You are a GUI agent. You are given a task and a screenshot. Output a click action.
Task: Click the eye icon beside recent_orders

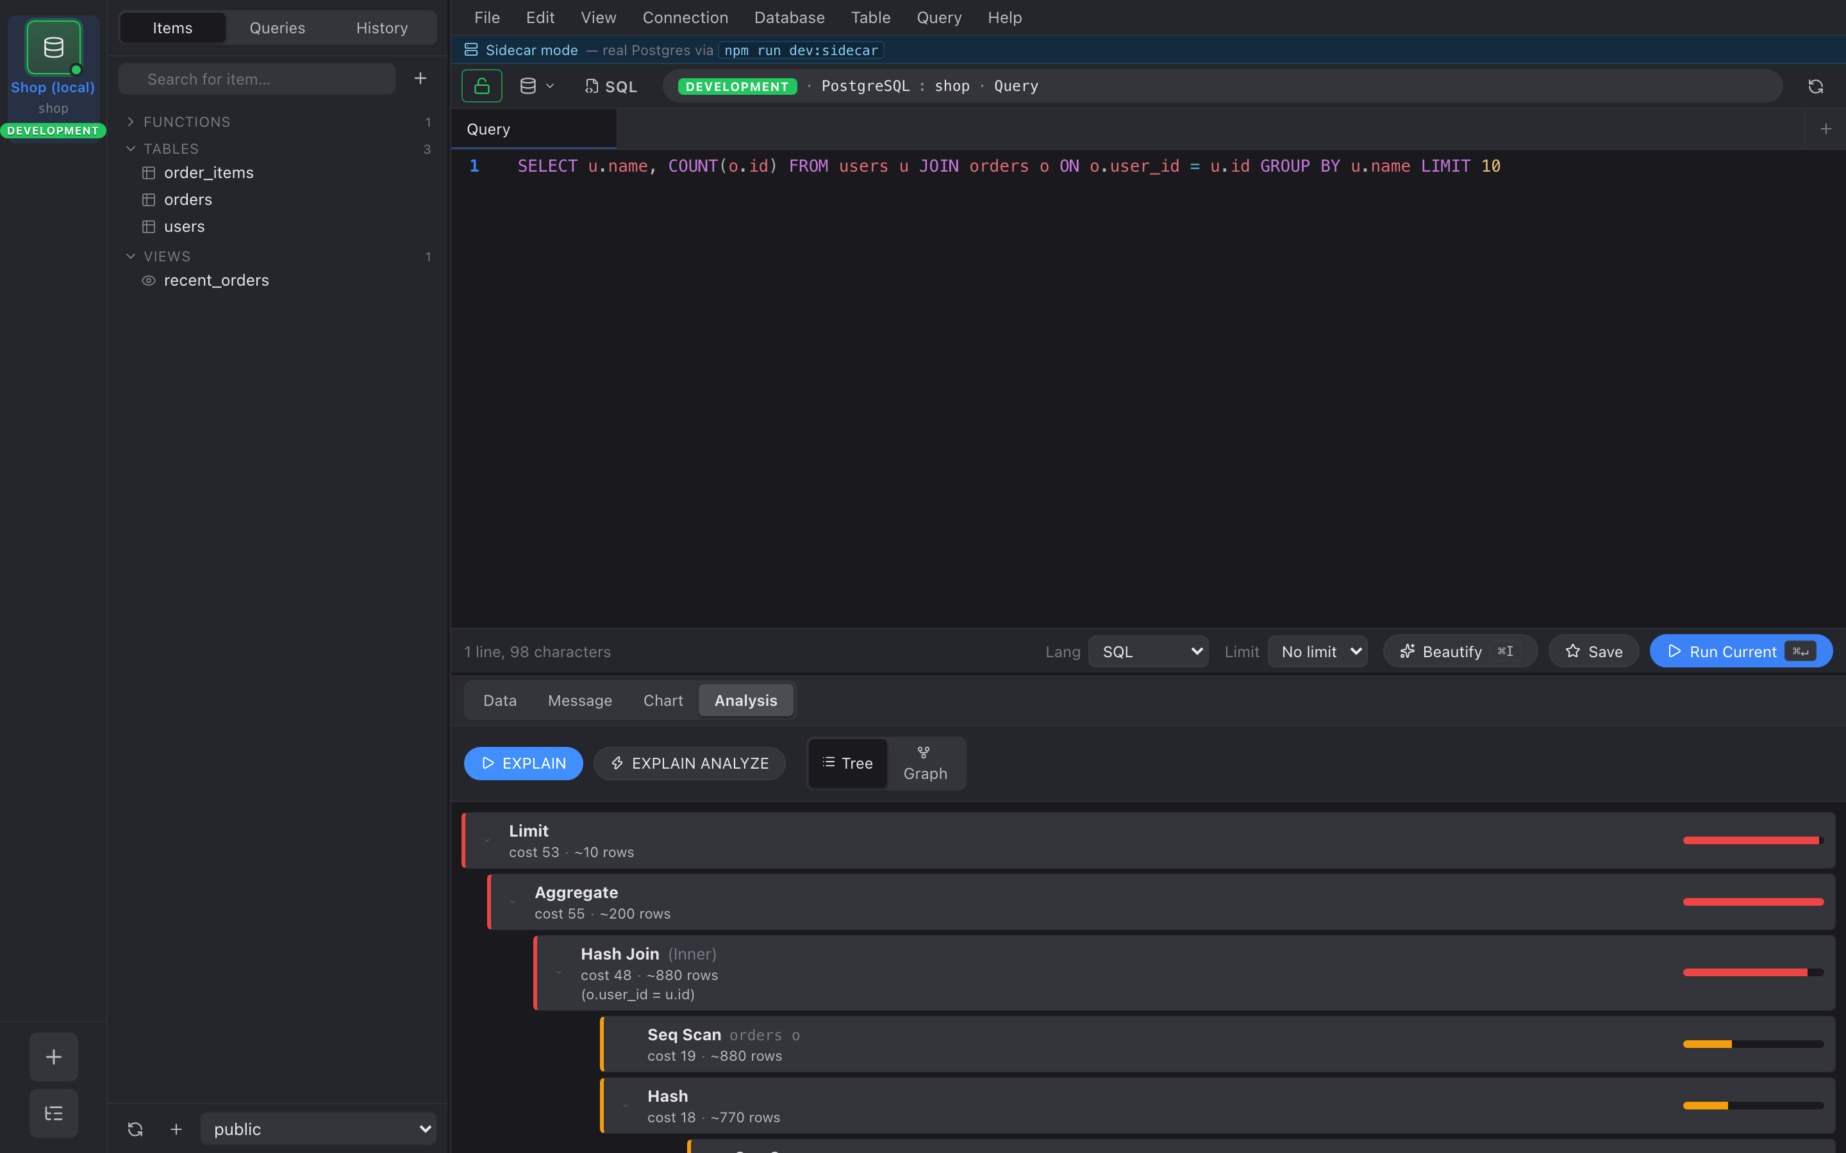(149, 281)
